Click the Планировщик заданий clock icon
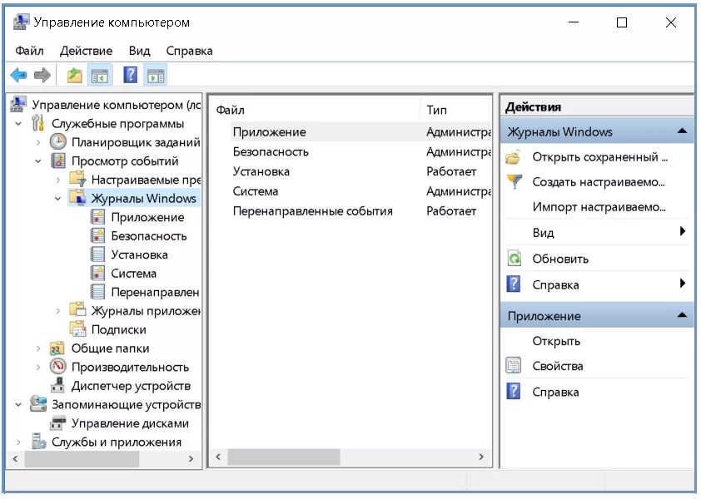This screenshot has height=499, width=701. tap(57, 142)
